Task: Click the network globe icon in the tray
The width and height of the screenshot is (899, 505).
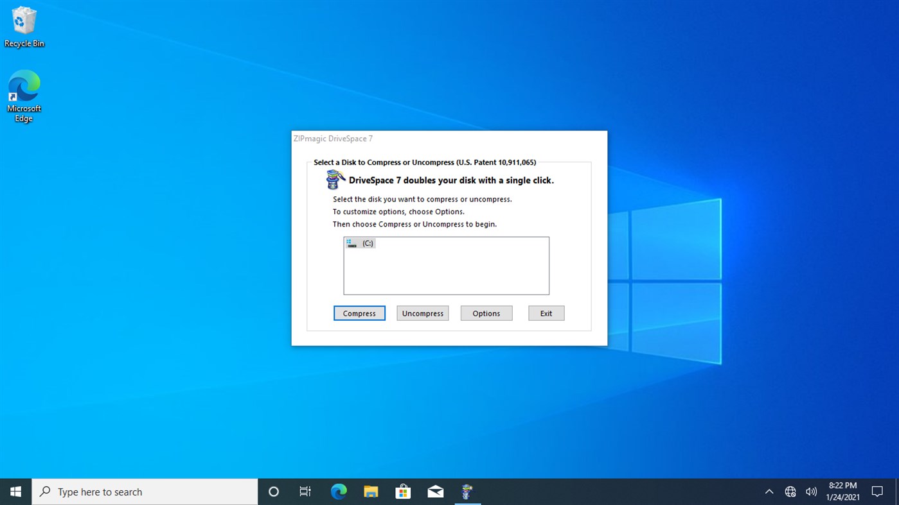Action: (x=790, y=492)
